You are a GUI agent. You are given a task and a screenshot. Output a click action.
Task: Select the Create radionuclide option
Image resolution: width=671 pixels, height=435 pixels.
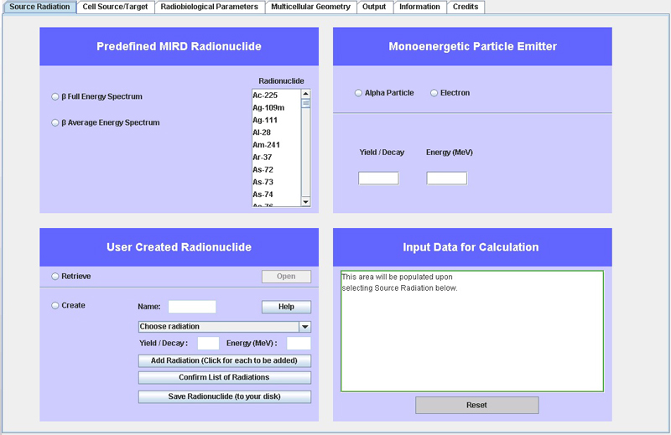56,306
